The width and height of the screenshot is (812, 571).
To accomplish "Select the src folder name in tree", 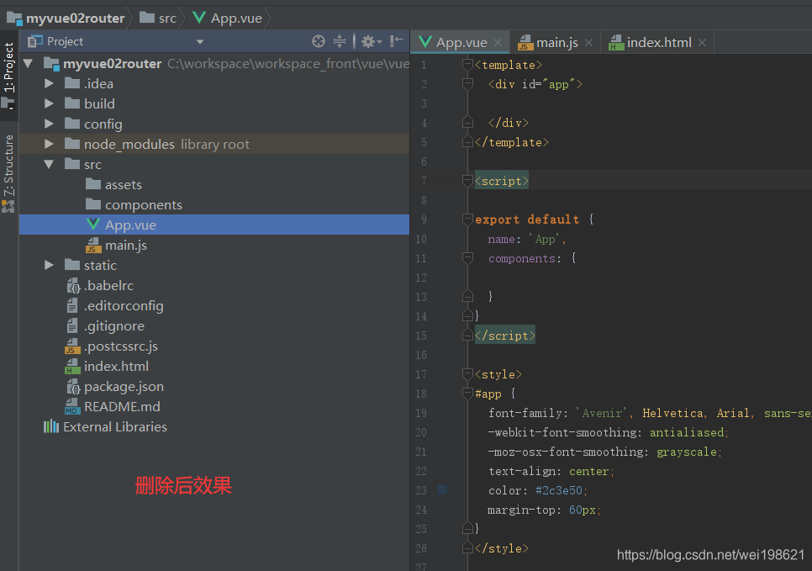I will [92, 165].
